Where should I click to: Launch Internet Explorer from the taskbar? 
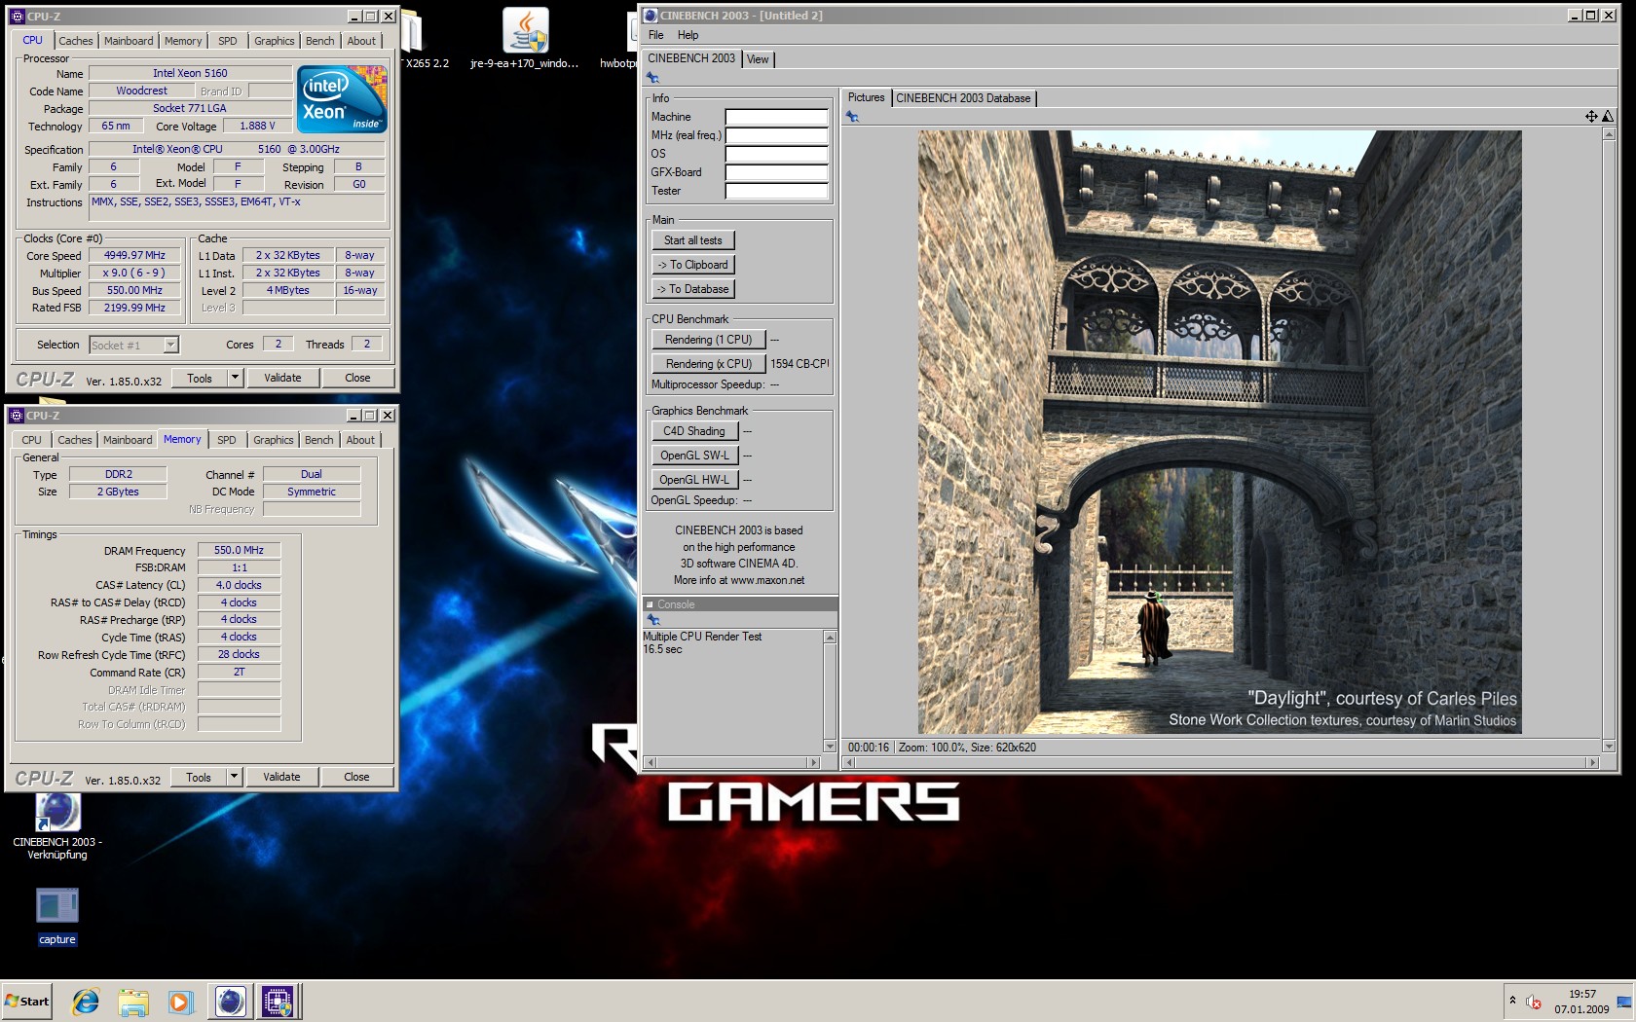(86, 1002)
